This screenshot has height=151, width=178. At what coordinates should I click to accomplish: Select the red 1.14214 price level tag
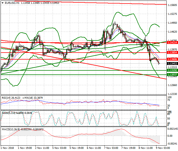(x=172, y=43)
